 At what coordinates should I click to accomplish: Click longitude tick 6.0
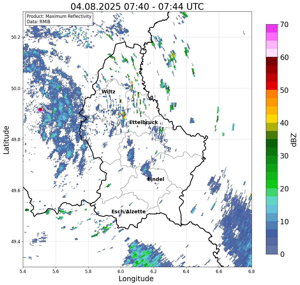(x=121, y=271)
